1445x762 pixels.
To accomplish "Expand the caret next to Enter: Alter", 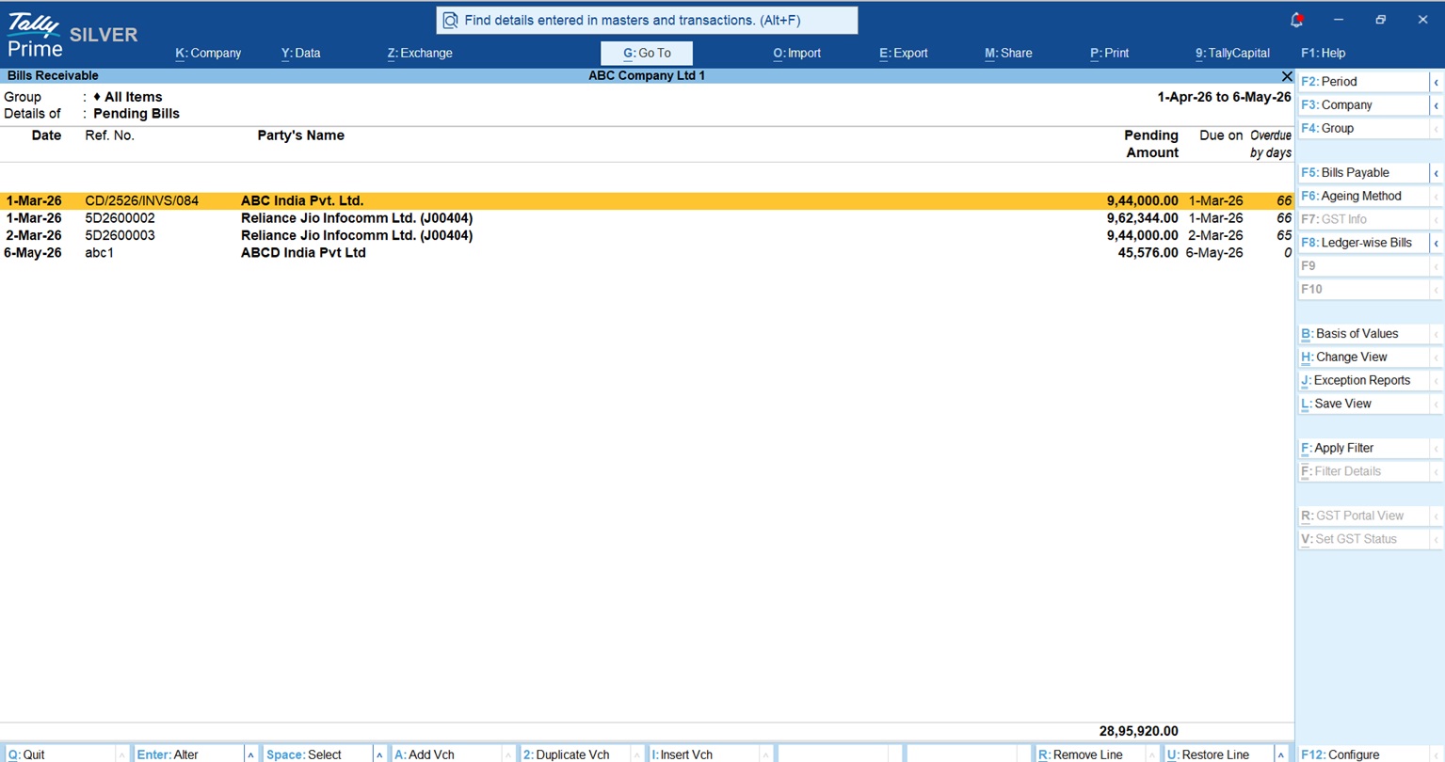I will click(x=250, y=755).
